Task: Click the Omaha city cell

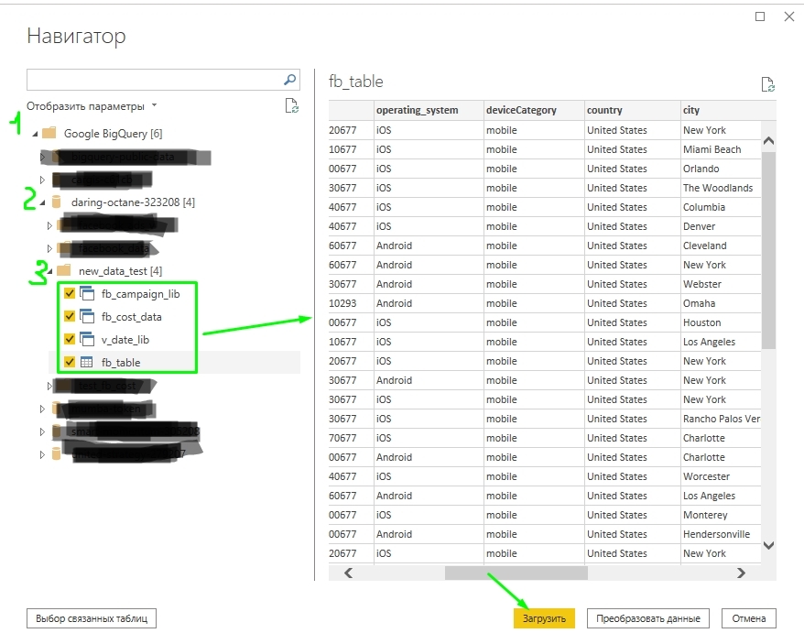Action: 721,303
